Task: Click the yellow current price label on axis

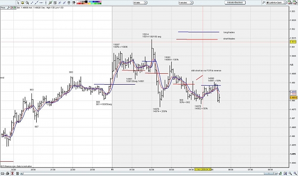Action: pyautogui.click(x=293, y=98)
